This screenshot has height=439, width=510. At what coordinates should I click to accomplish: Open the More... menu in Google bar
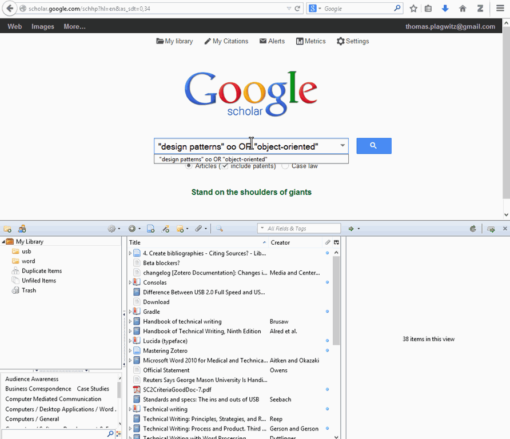pos(74,26)
